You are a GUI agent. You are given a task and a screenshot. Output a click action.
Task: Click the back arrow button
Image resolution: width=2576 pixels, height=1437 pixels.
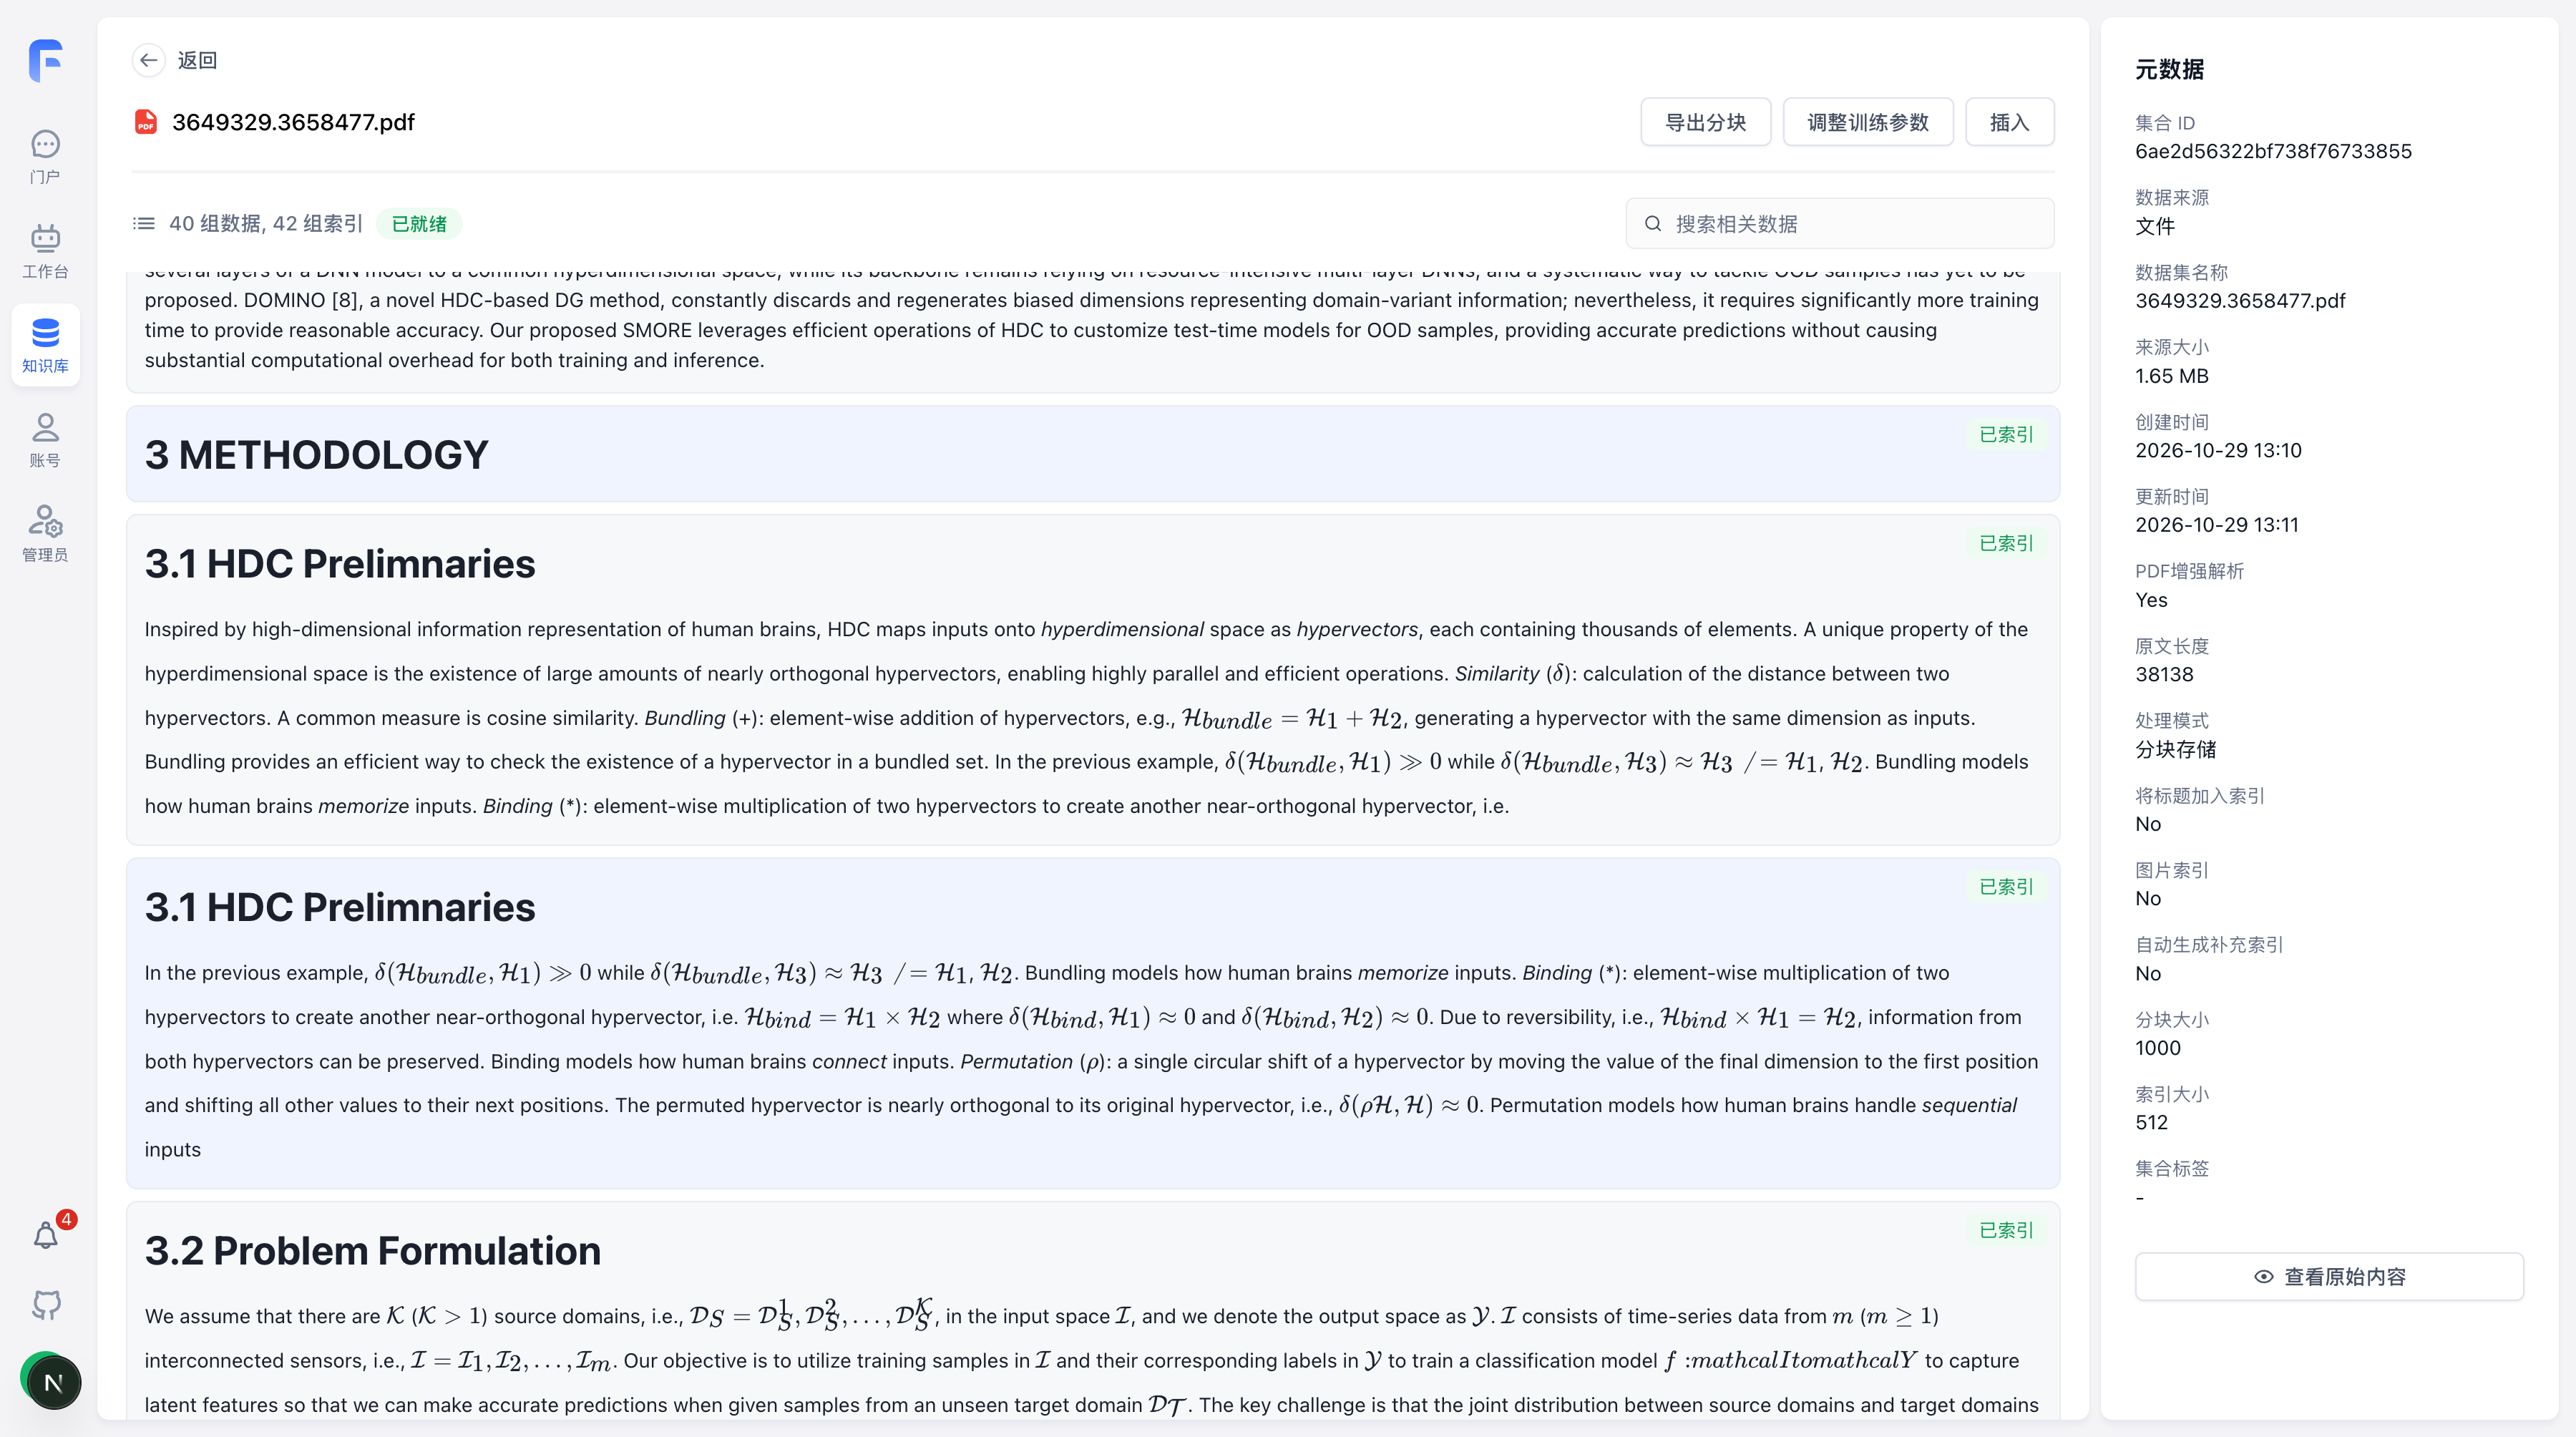click(148, 60)
